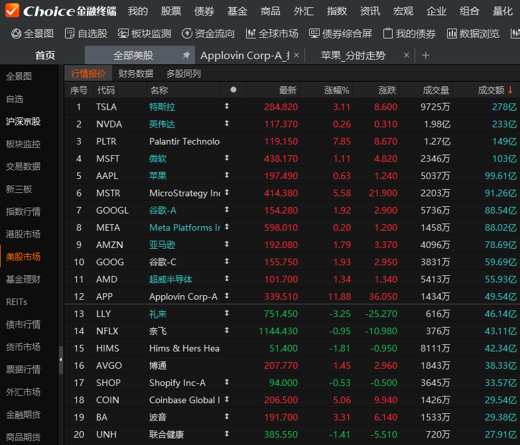Image resolution: width=520 pixels, height=445 pixels.
Task: Open the 股票 menu
Action: click(x=171, y=11)
